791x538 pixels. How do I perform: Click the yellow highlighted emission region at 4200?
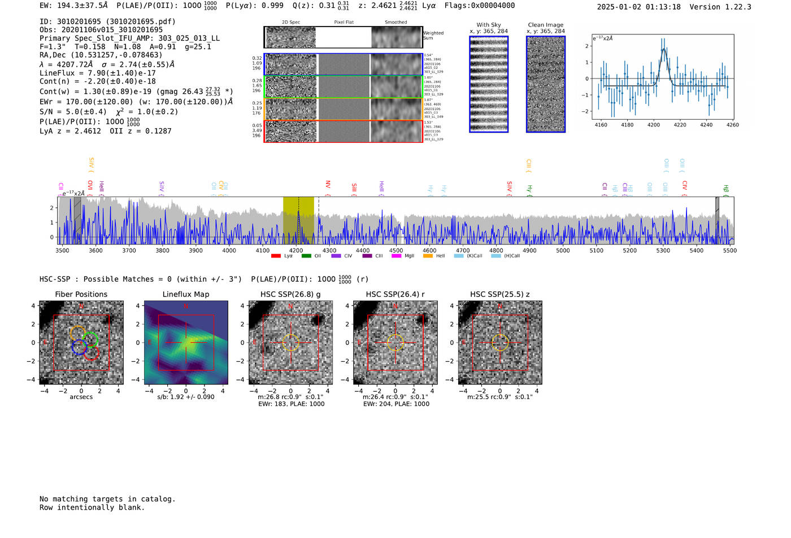298,220
